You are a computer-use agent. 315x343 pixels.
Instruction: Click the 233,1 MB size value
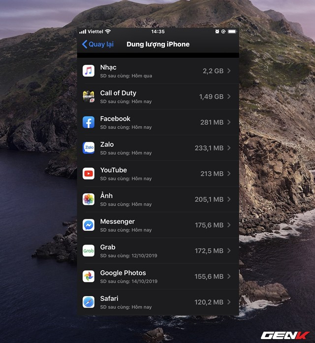pyautogui.click(x=209, y=148)
